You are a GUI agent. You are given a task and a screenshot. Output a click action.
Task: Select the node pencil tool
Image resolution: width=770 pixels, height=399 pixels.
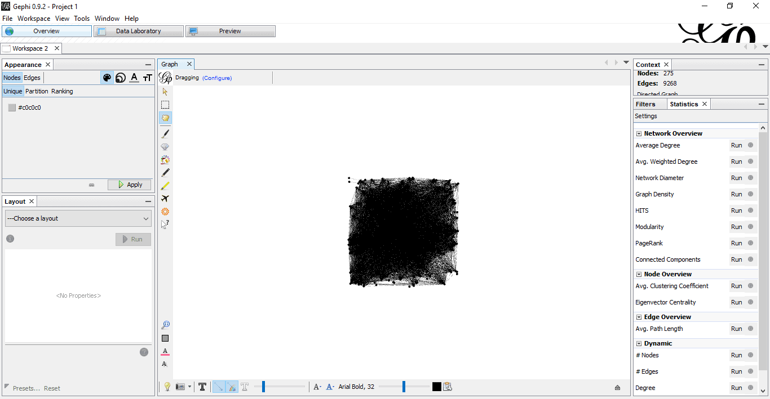coord(165,173)
